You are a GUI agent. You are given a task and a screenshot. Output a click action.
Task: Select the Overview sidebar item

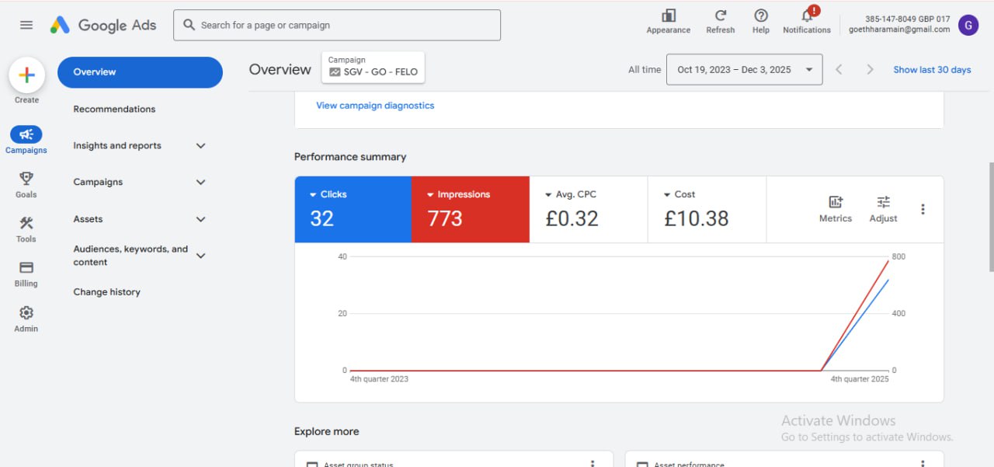(x=140, y=71)
